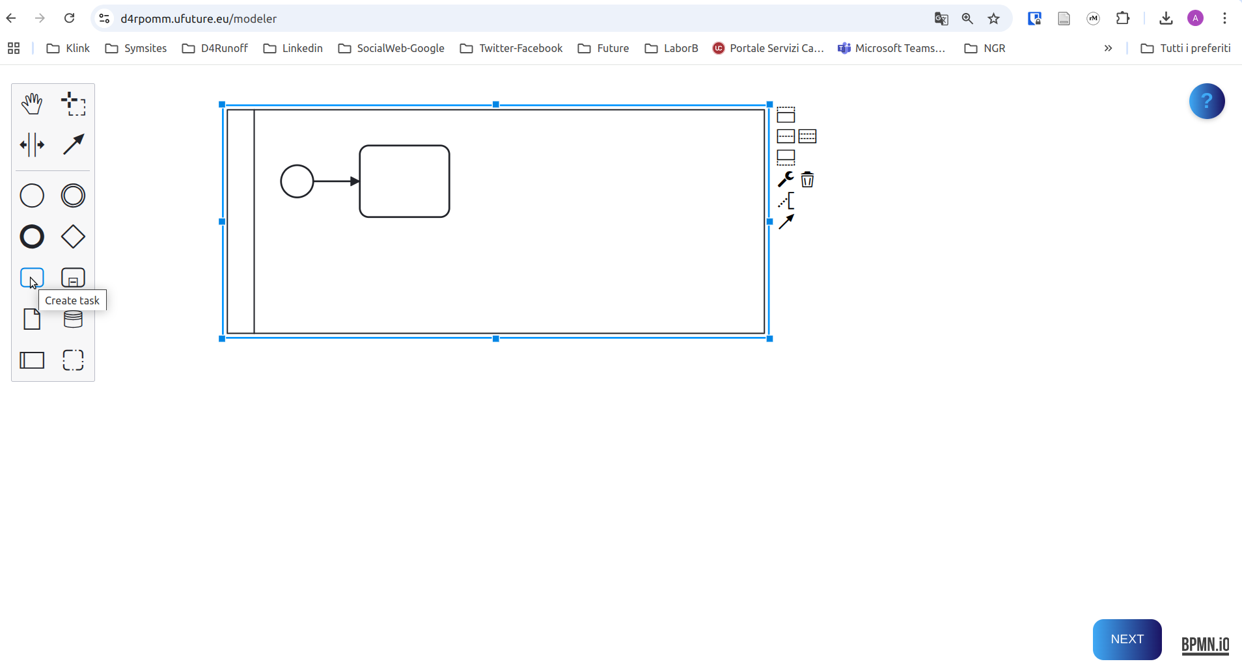Click the Create task palette icon
The height and width of the screenshot is (666, 1242).
[32, 278]
